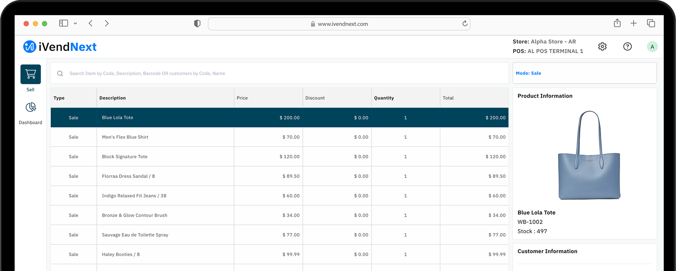The height and width of the screenshot is (271, 676).
Task: Toggle the browser sidebar panel
Action: (64, 23)
